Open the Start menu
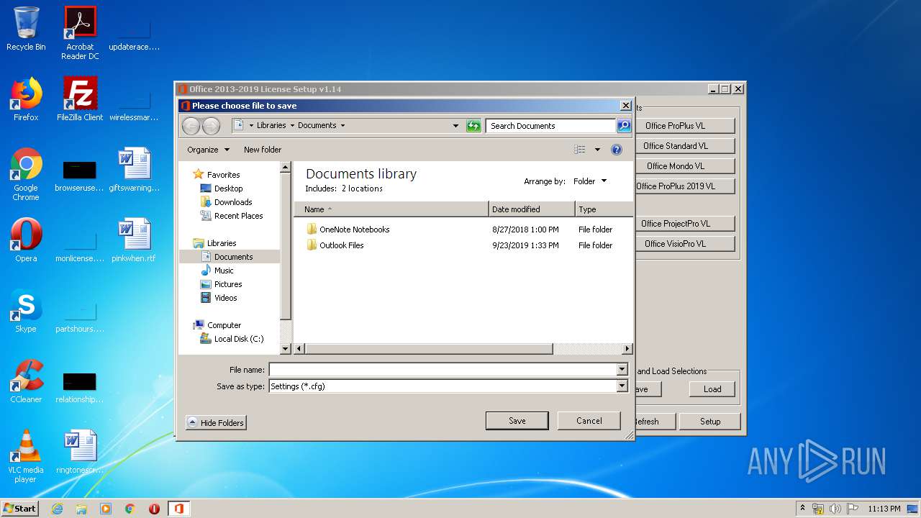Viewport: 921px width, 518px height. 19,509
